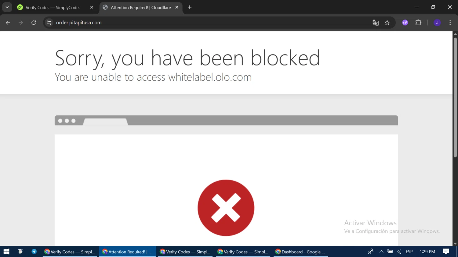This screenshot has height=257, width=458.
Task: Bookmark this page with star icon
Action: [387, 23]
